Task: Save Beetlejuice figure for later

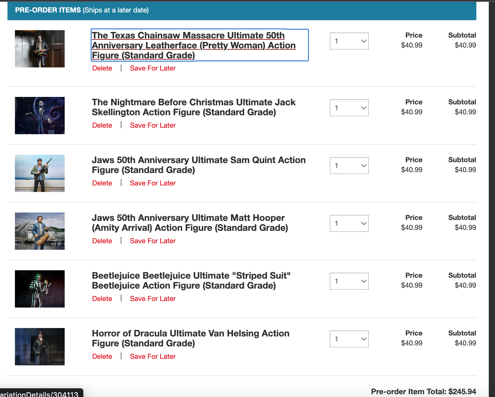Action: [153, 299]
